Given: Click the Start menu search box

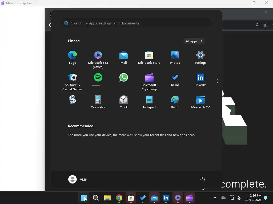Looking at the screenshot, I should pos(136,23).
